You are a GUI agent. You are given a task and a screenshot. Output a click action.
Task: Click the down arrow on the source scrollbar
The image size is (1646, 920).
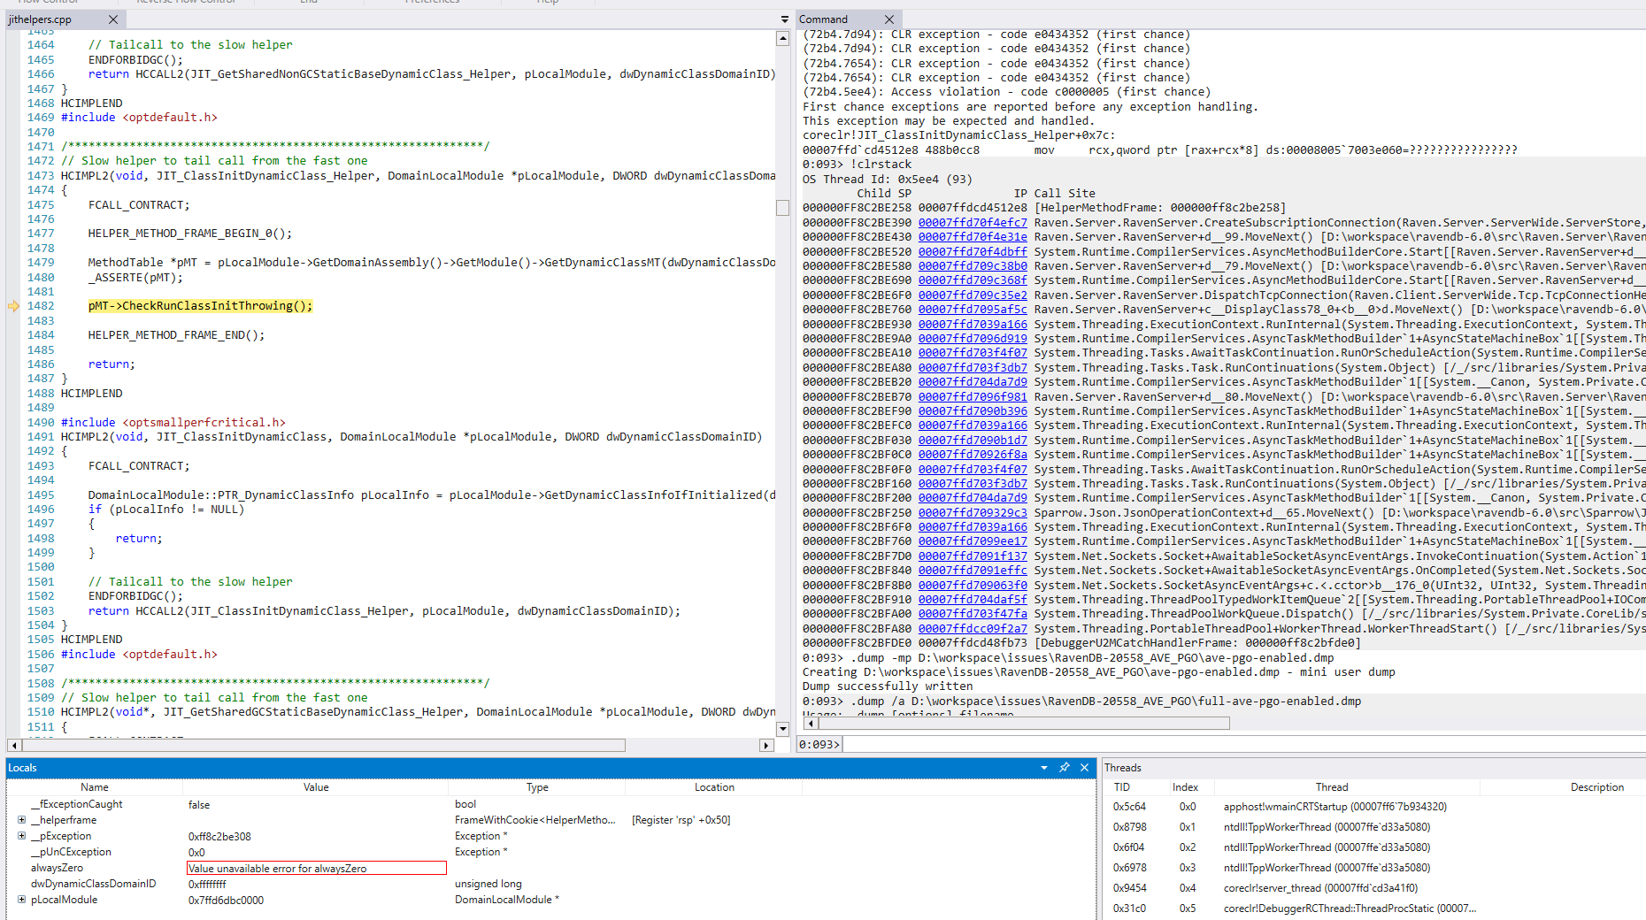(782, 728)
